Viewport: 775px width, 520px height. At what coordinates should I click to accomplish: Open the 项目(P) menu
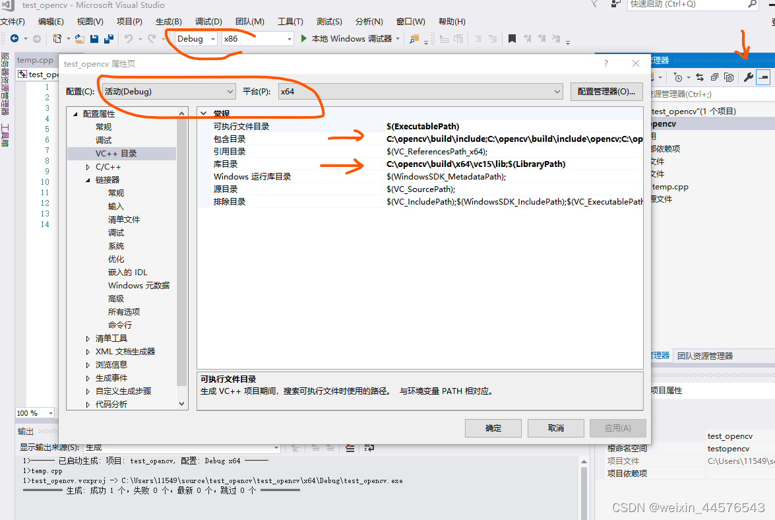pos(129,22)
